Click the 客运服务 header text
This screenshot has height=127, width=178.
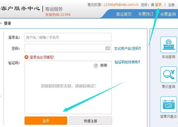point(54,9)
